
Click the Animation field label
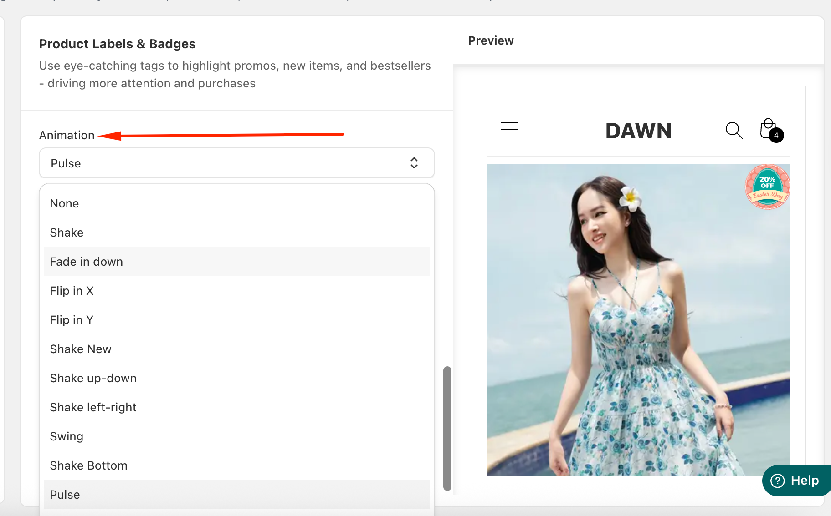[67, 135]
